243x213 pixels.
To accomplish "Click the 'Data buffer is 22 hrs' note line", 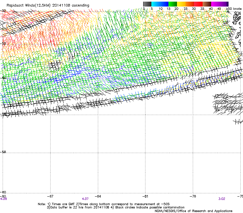I will tap(116, 207).
